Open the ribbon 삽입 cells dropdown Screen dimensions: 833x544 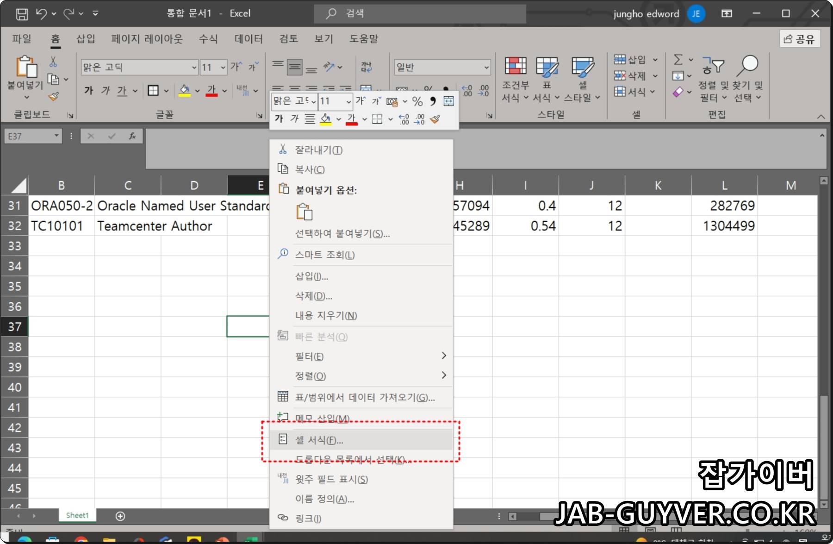(x=655, y=60)
